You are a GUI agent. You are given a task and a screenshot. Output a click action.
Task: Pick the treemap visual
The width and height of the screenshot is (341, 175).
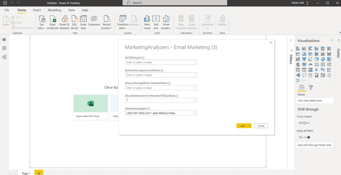[329, 59]
